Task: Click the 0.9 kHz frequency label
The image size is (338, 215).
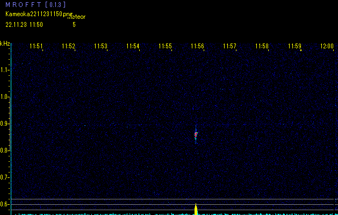Action: [4, 124]
